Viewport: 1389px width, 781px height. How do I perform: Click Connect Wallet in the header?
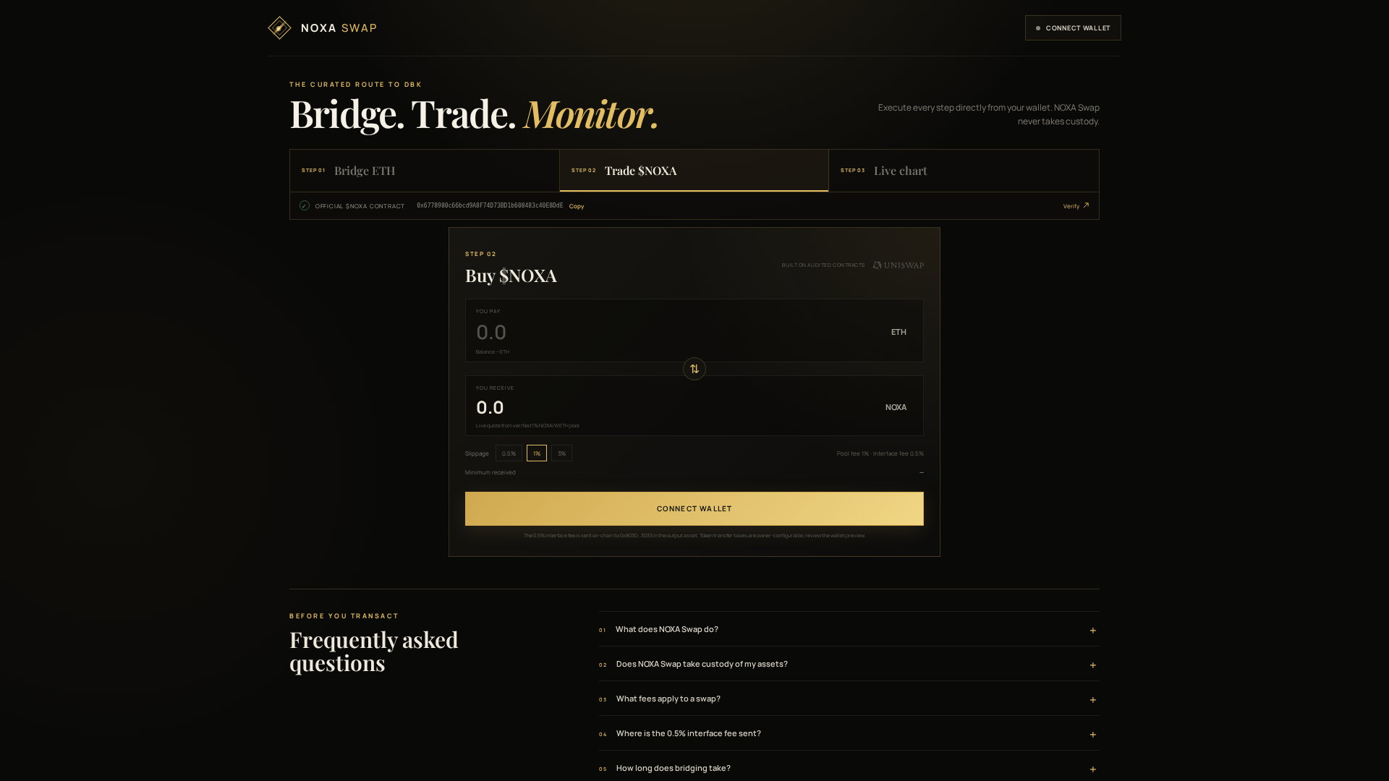coord(1073,28)
